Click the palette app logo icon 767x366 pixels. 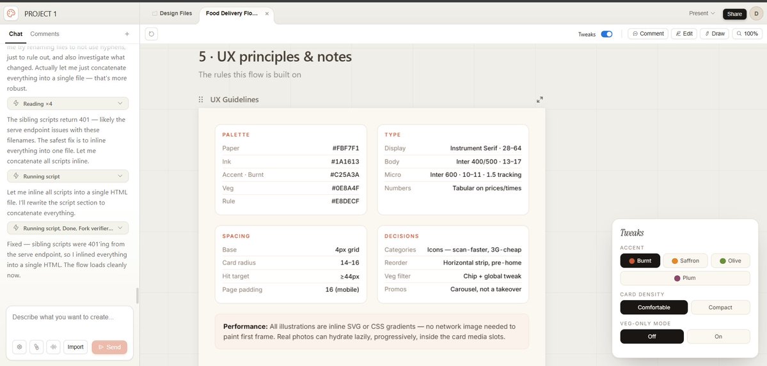point(11,13)
